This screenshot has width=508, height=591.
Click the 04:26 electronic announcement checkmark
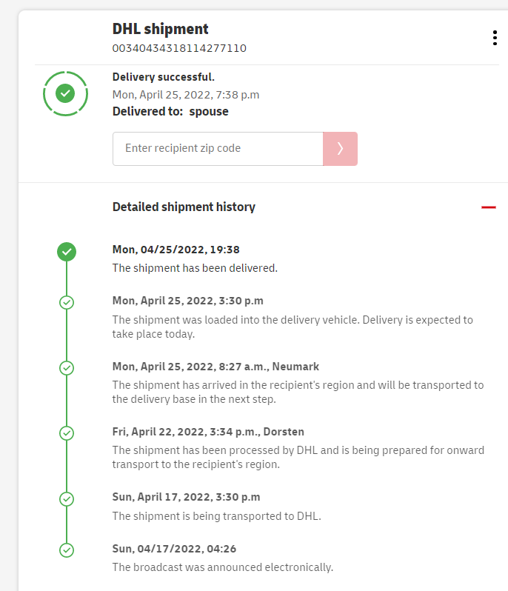(67, 550)
